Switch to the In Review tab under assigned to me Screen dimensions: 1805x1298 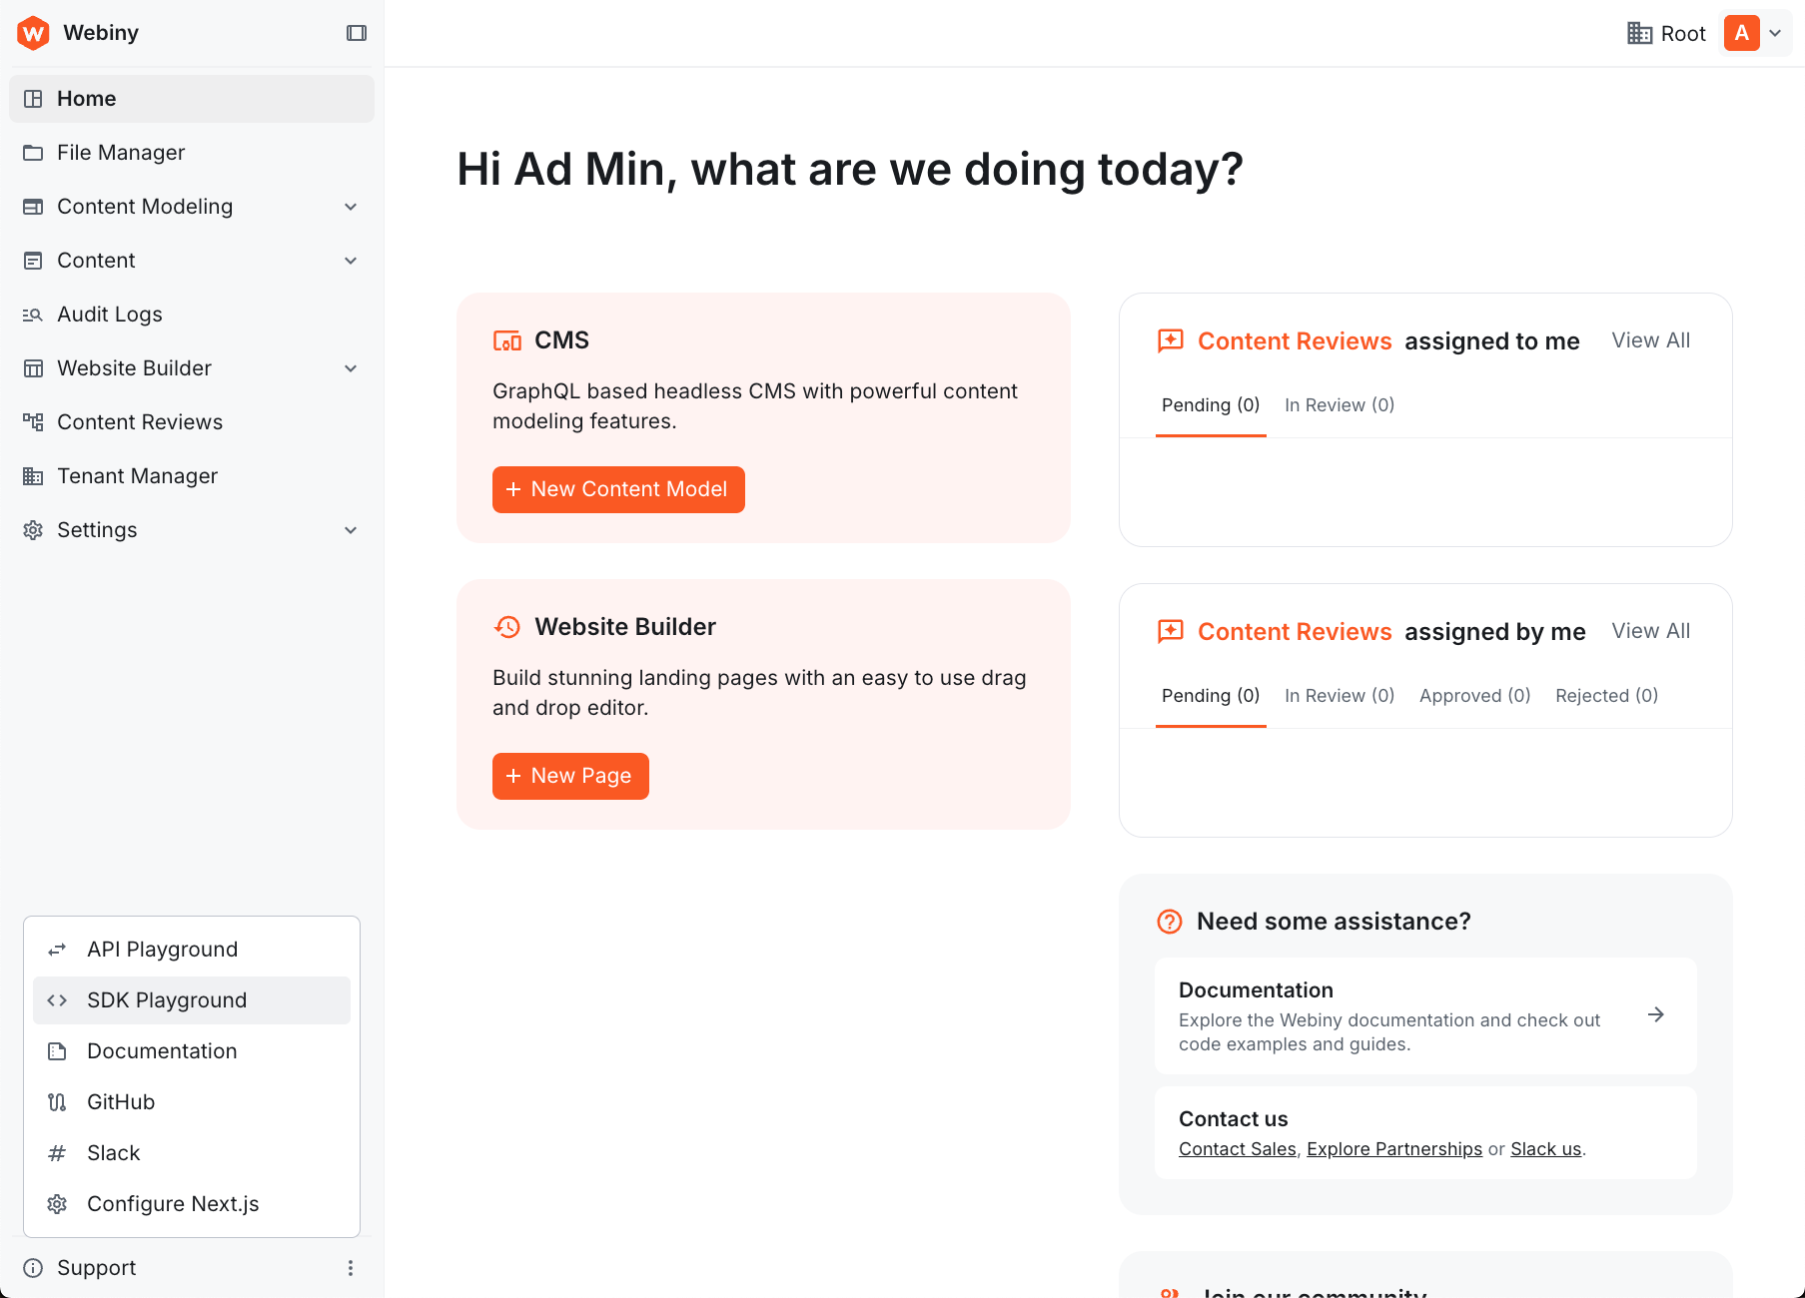click(x=1339, y=404)
